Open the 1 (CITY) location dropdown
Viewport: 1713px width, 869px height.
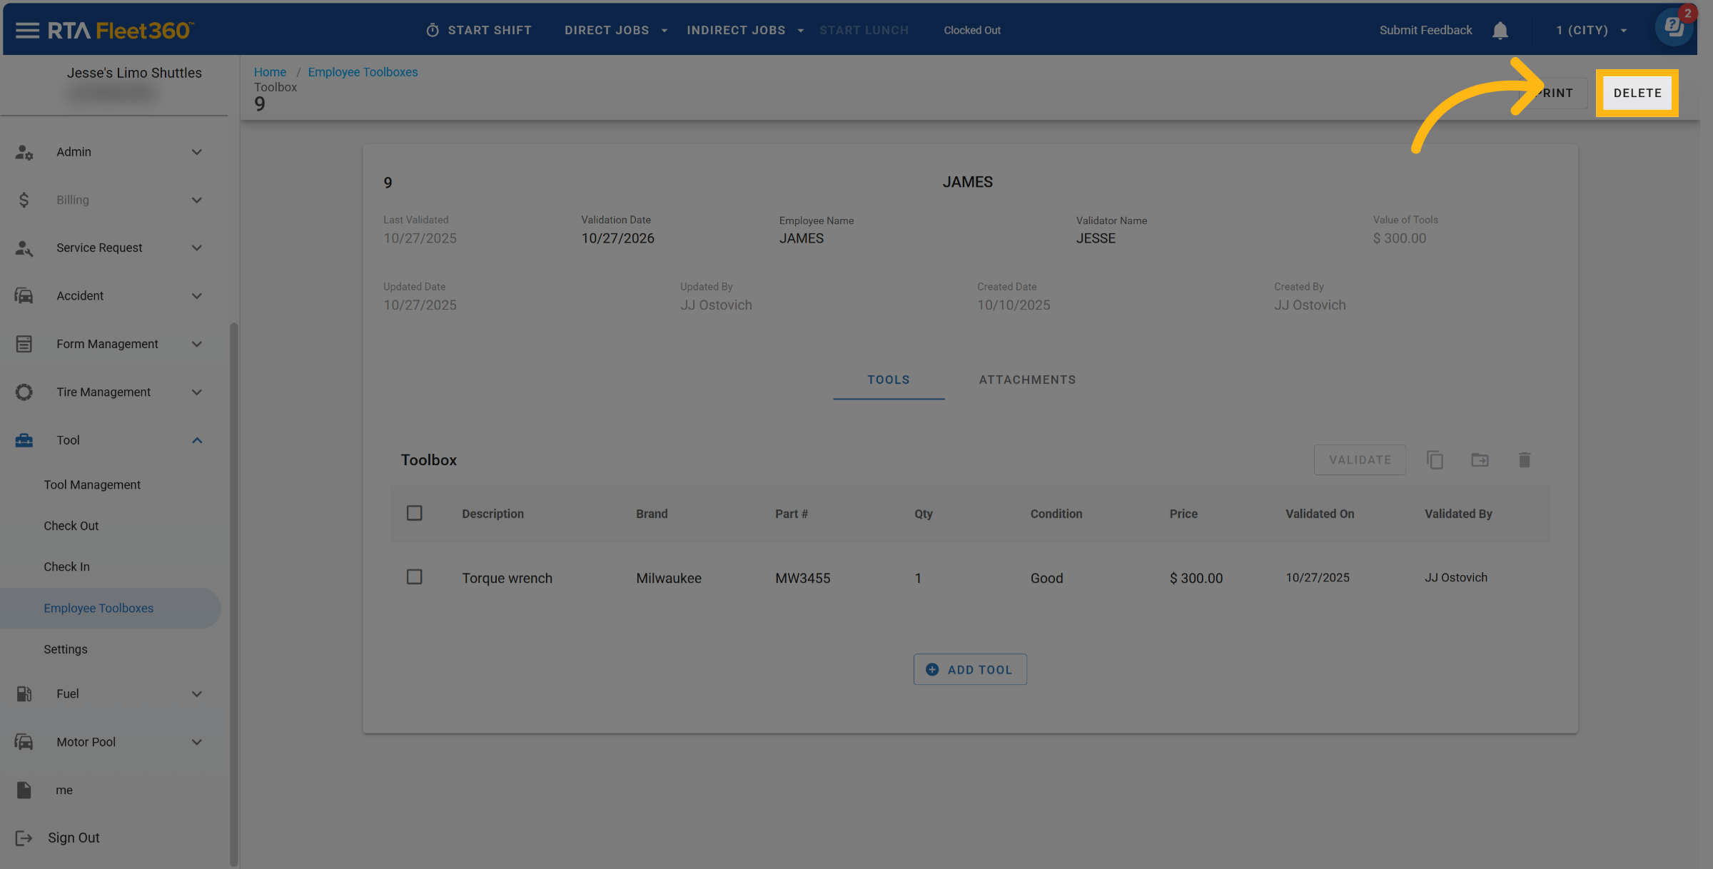[1591, 30]
